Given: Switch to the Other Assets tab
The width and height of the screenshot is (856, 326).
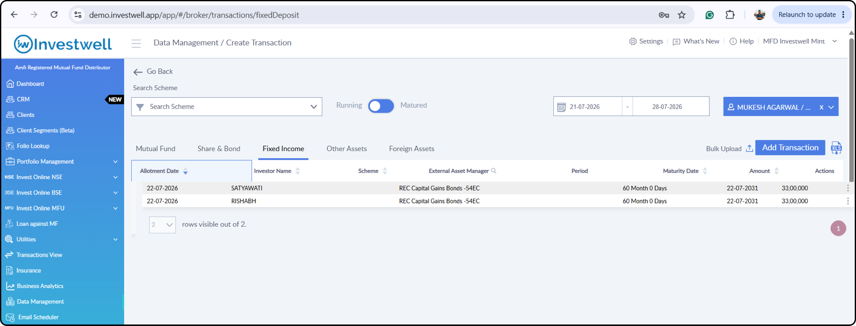Looking at the screenshot, I should coord(346,149).
